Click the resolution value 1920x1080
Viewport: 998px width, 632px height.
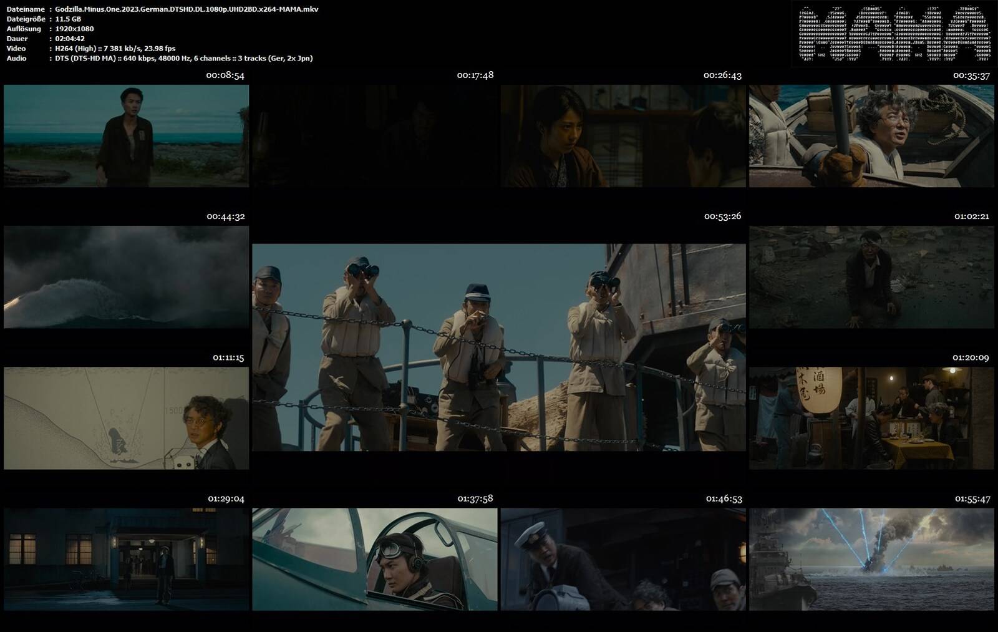point(74,29)
